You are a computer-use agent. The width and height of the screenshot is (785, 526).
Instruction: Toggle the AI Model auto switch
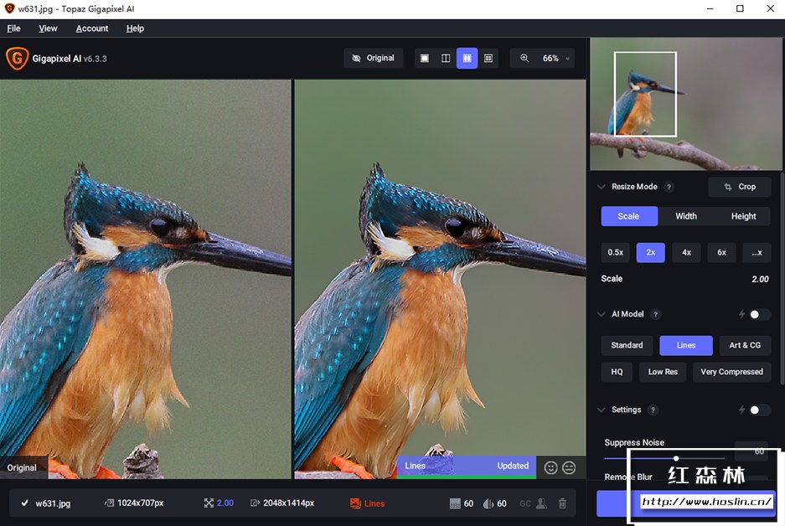click(759, 314)
